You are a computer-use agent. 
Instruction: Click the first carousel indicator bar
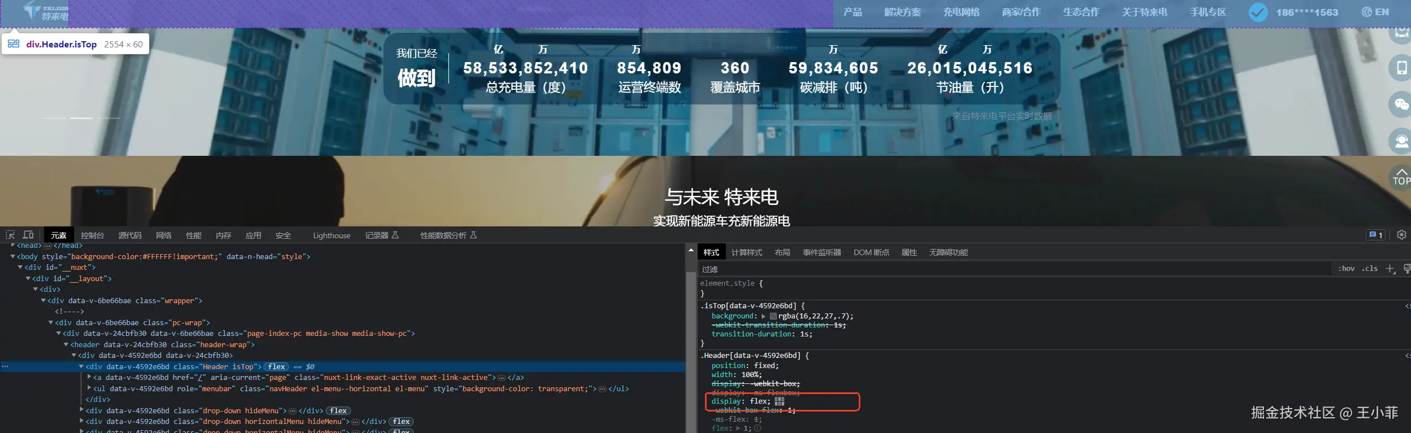(x=54, y=118)
